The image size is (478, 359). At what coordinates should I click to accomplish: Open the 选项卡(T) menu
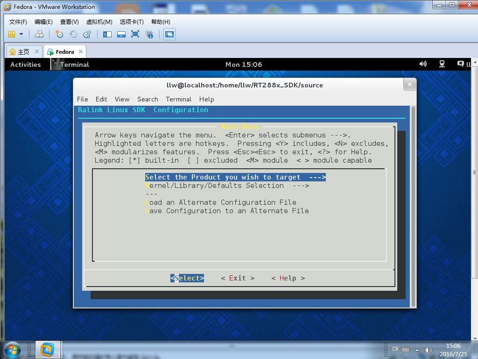(x=131, y=22)
